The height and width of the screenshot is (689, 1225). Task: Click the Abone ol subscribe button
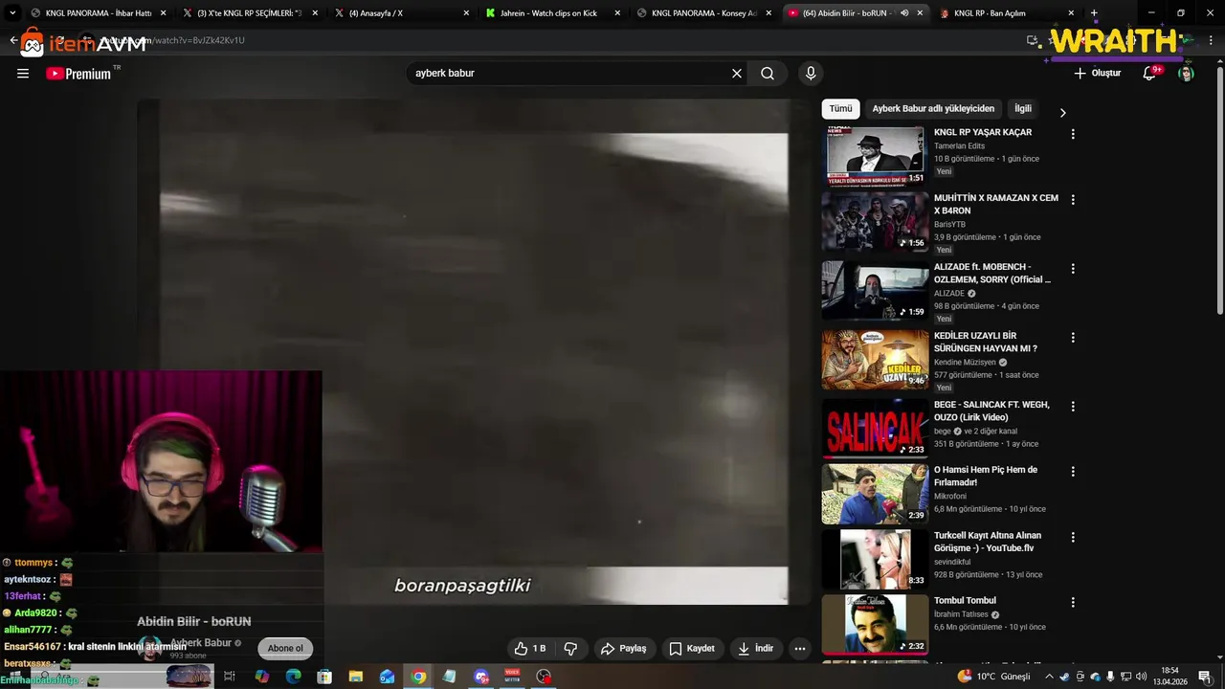pos(285,649)
